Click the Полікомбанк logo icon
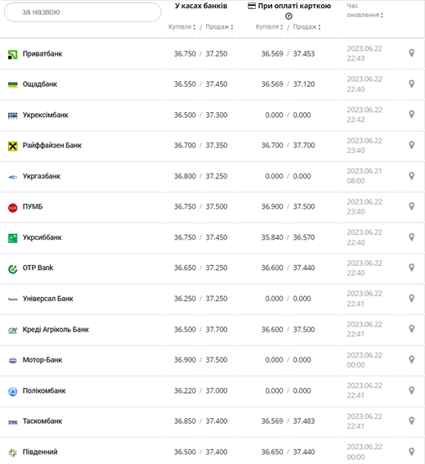 pyautogui.click(x=12, y=391)
